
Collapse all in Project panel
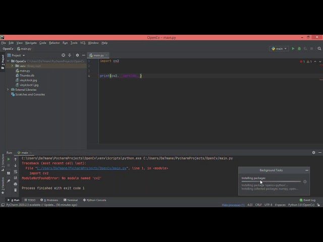(x=70, y=55)
